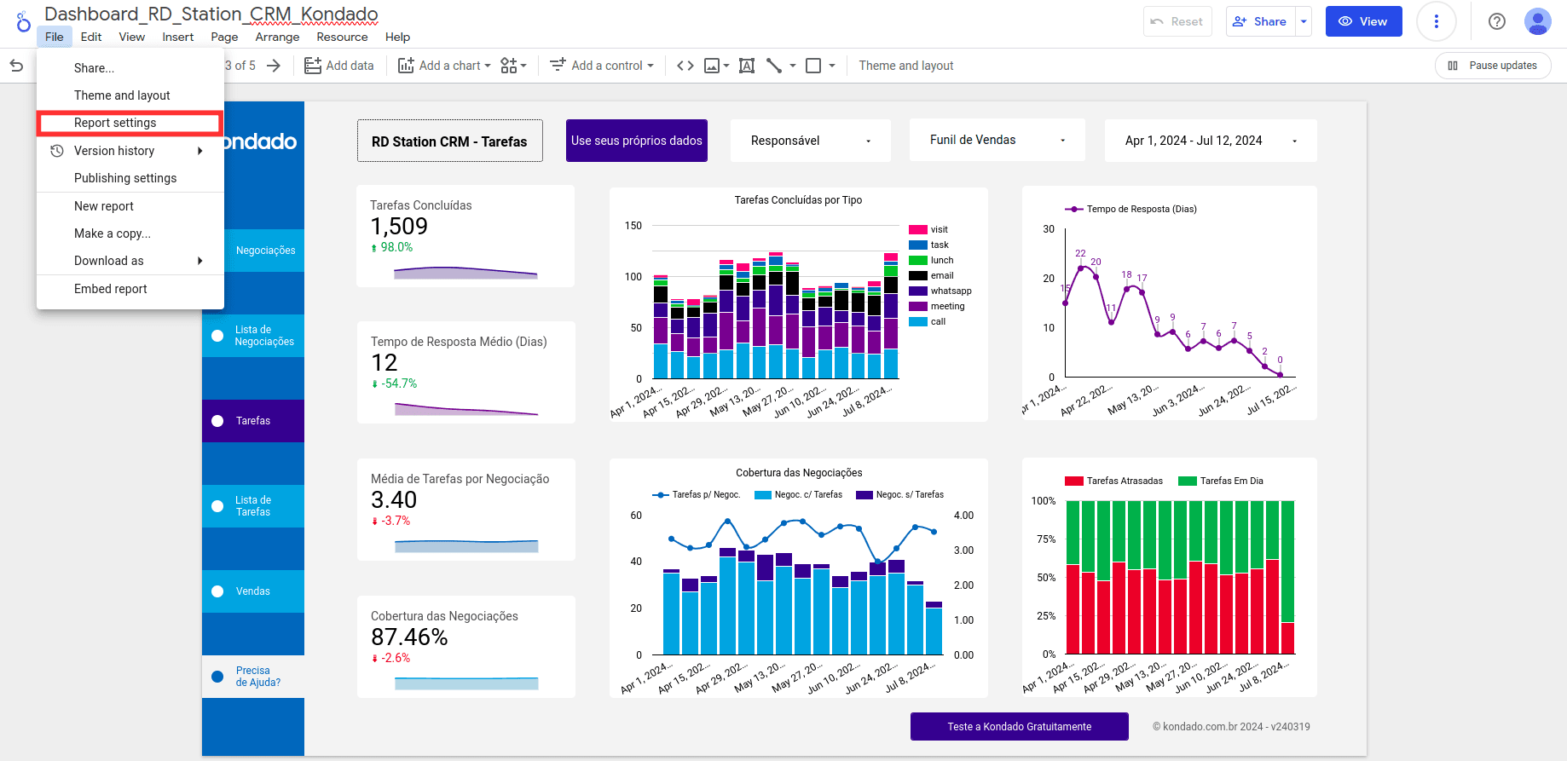Click the embed code icon
This screenshot has width=1567, height=761.
[x=685, y=66]
